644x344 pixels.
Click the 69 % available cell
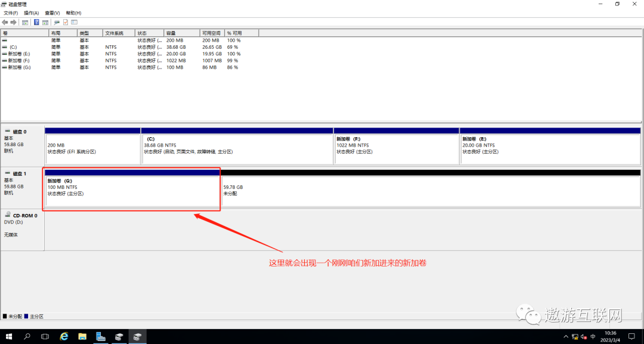click(233, 47)
